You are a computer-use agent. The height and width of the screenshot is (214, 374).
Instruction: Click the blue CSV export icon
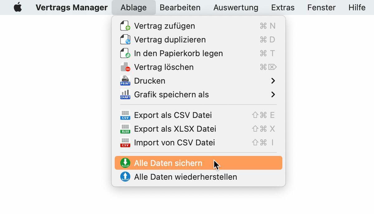click(x=125, y=115)
